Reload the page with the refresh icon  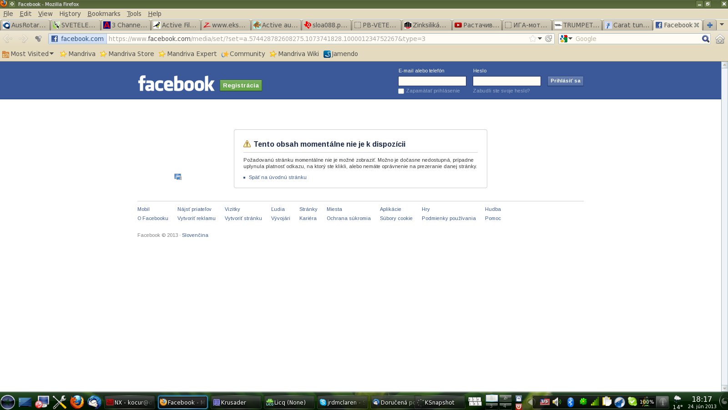(x=549, y=39)
